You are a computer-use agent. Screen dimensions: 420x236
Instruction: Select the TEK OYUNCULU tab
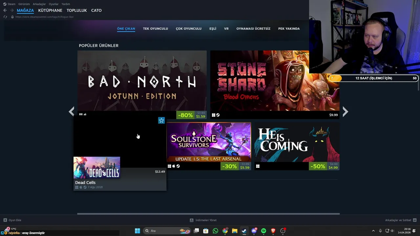(156, 29)
